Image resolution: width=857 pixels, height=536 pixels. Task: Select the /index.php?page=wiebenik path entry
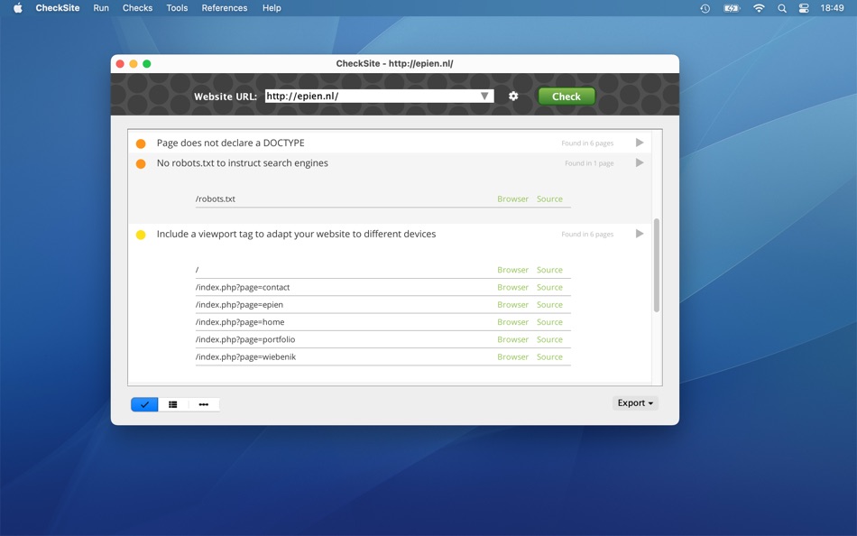coord(246,357)
